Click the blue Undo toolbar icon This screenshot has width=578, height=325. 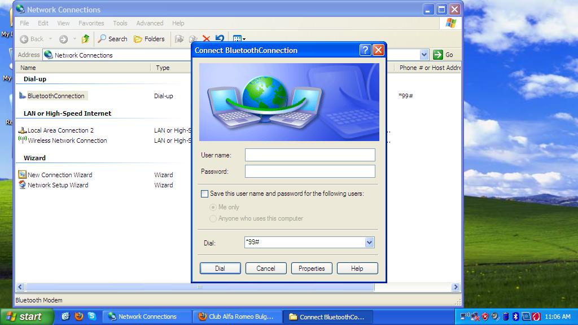(220, 39)
